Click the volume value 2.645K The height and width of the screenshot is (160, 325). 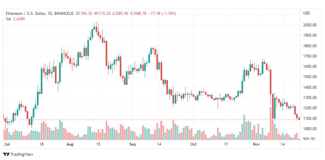click(x=20, y=19)
